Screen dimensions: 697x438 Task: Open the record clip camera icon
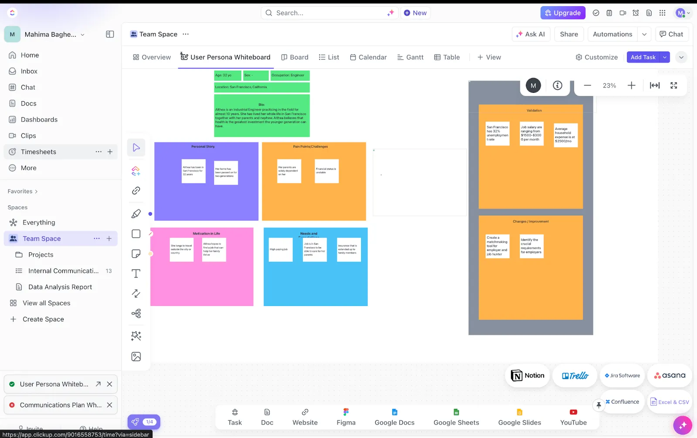point(623,13)
